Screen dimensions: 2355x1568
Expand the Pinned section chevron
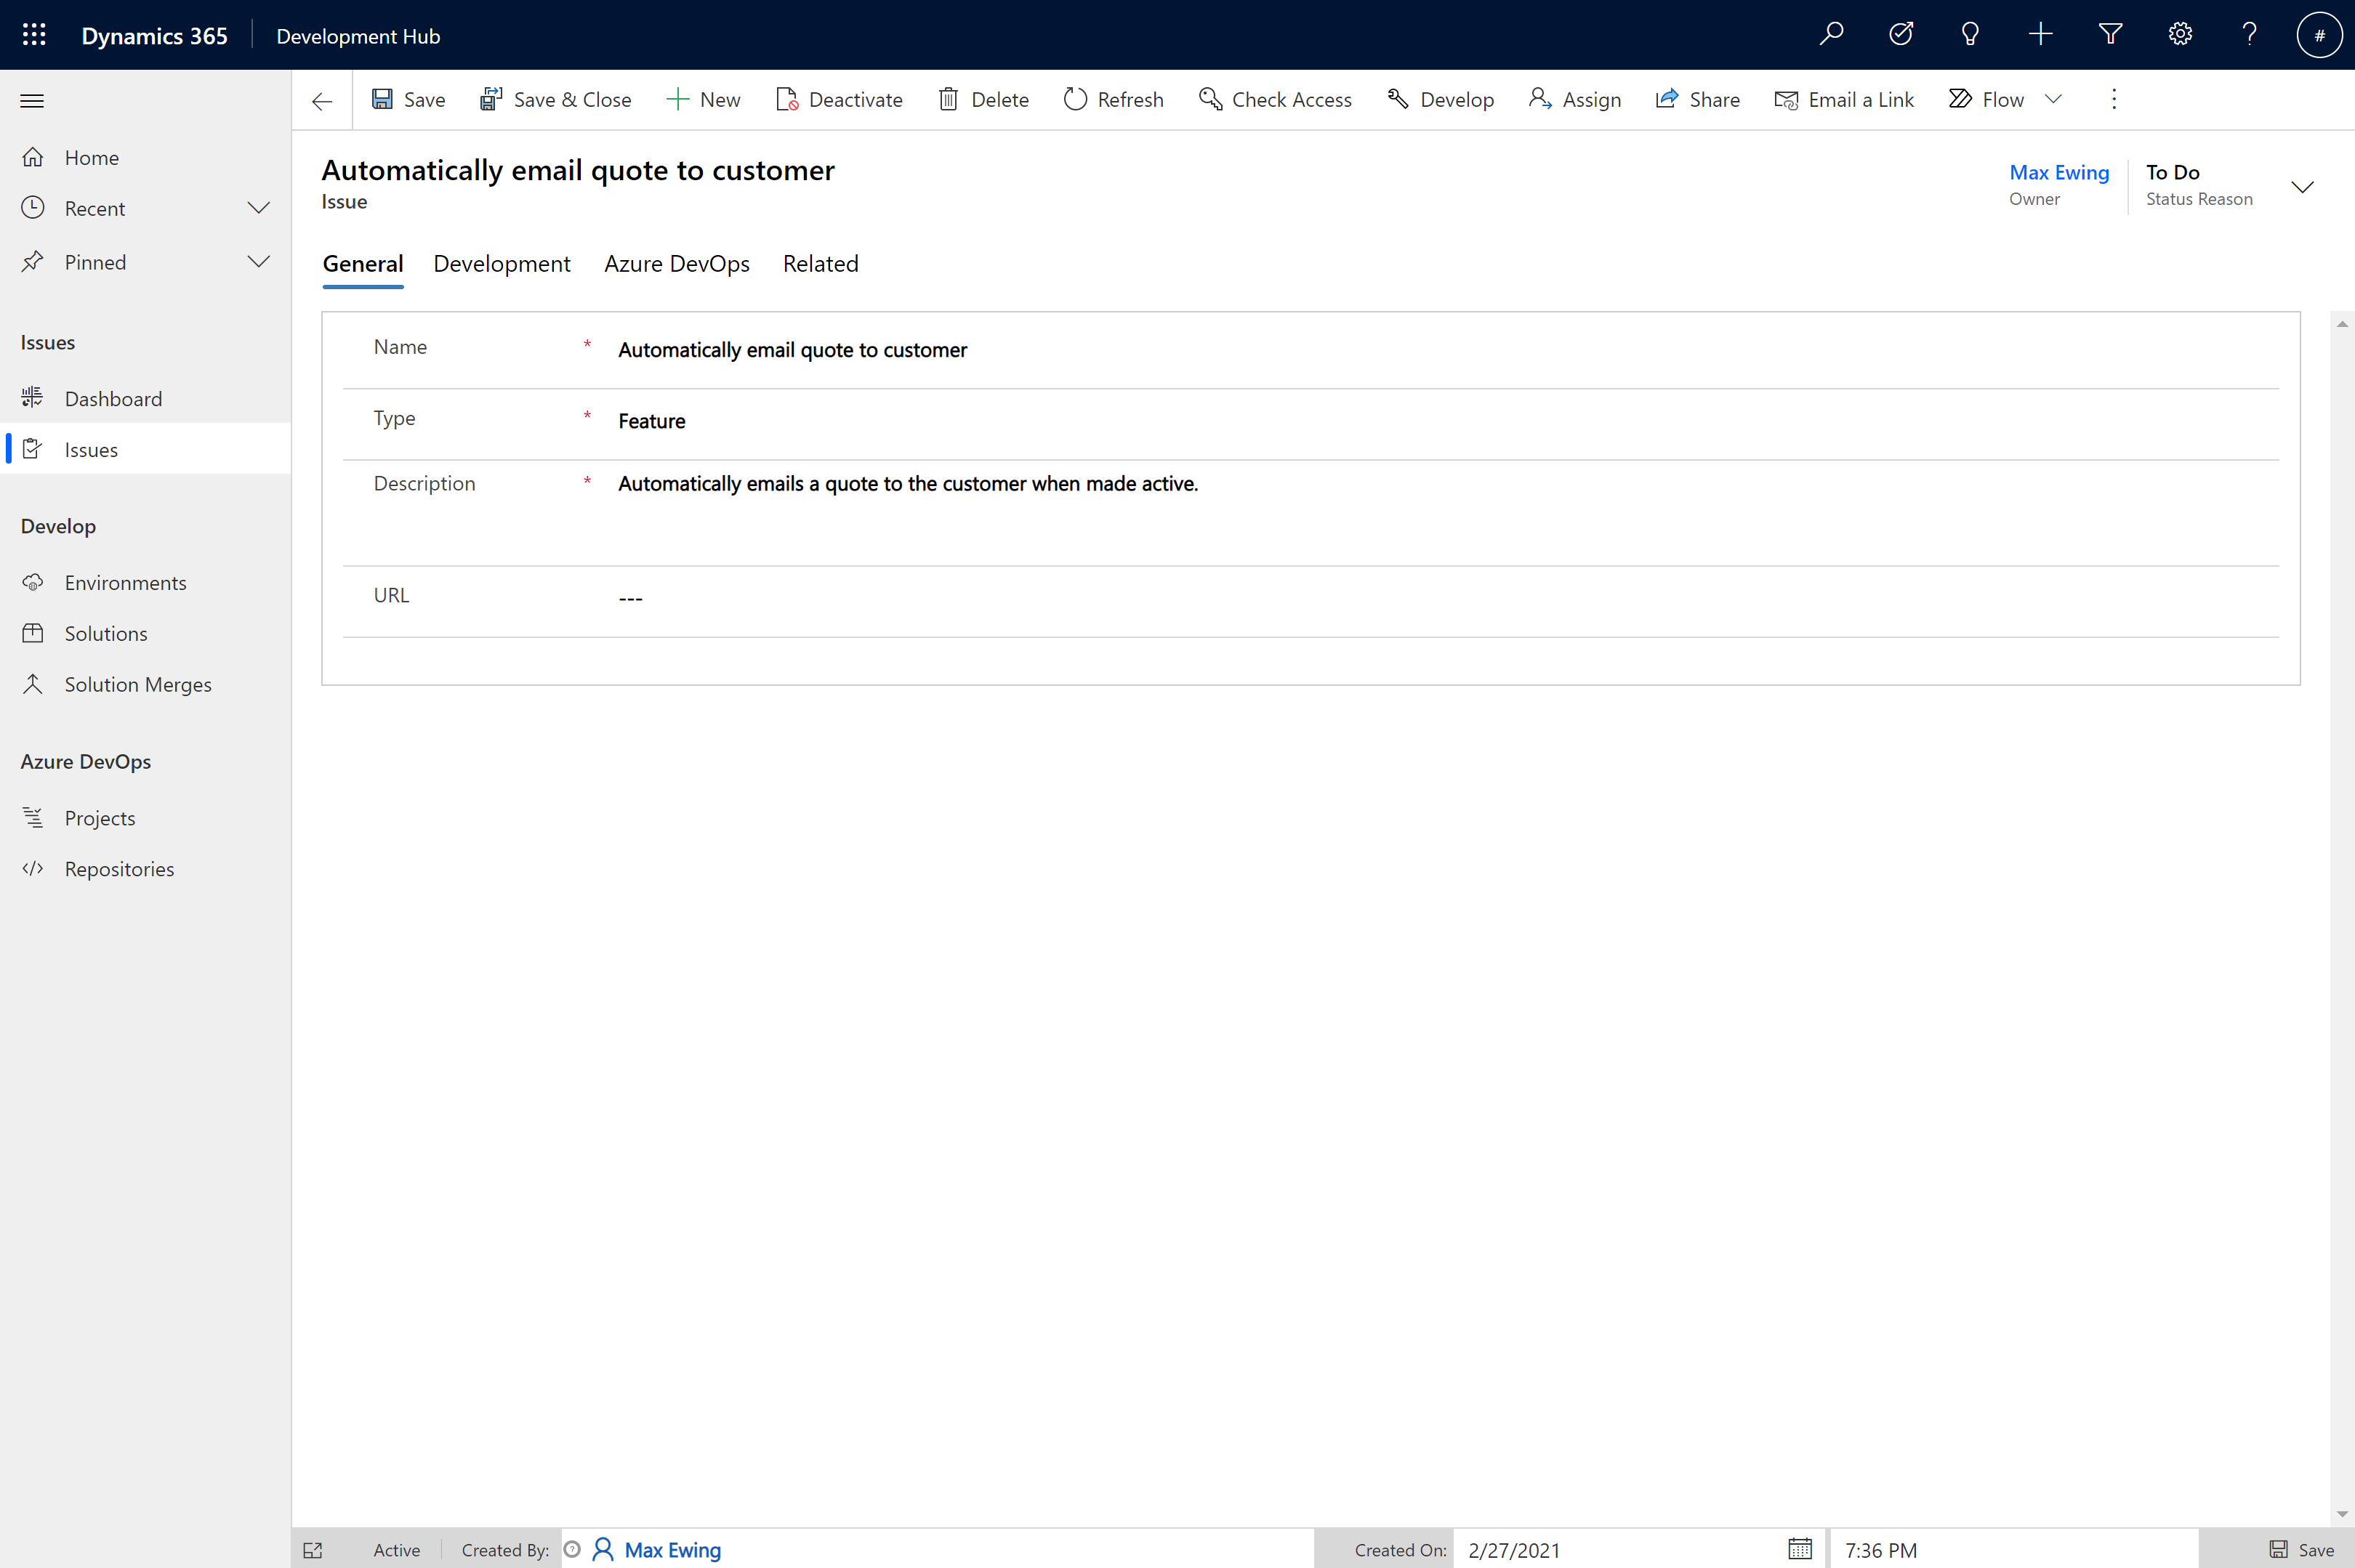click(x=258, y=262)
